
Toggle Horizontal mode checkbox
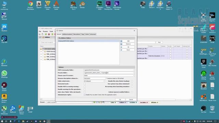point(85,84)
